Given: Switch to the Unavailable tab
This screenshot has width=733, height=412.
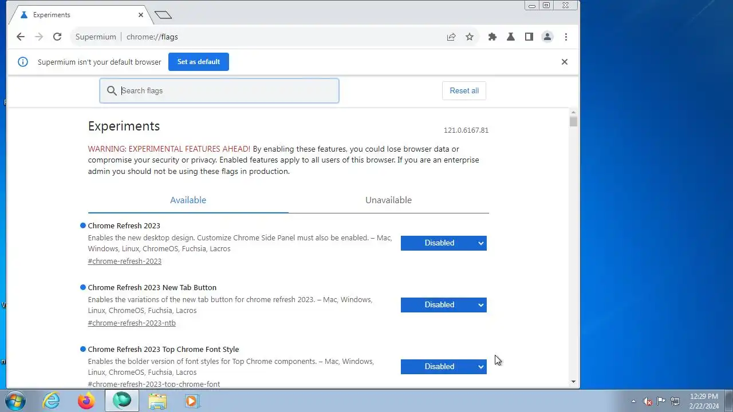Looking at the screenshot, I should coord(388,200).
